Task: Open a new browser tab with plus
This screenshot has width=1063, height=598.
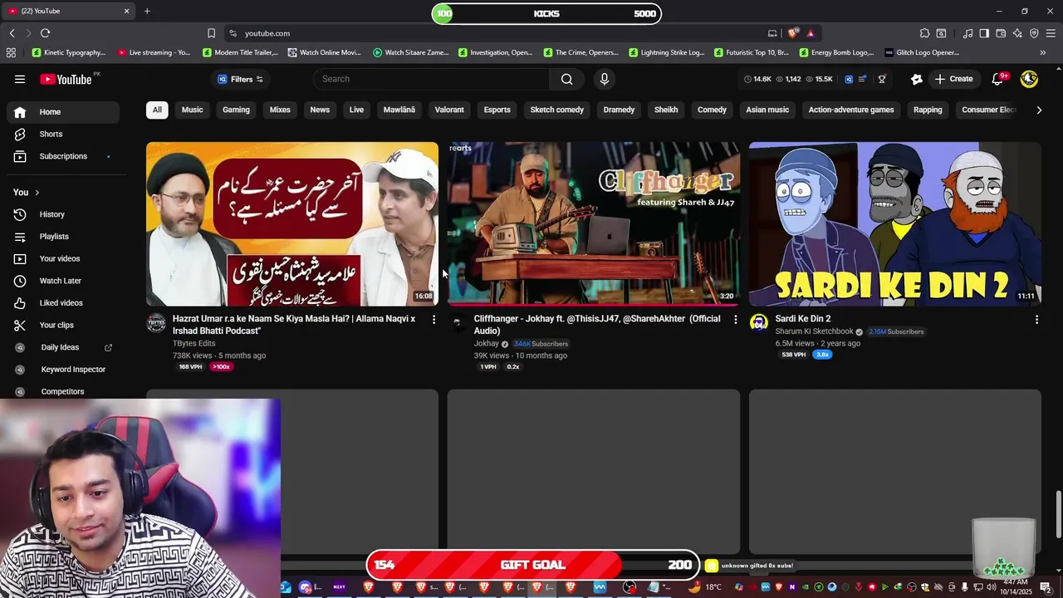Action: point(147,12)
